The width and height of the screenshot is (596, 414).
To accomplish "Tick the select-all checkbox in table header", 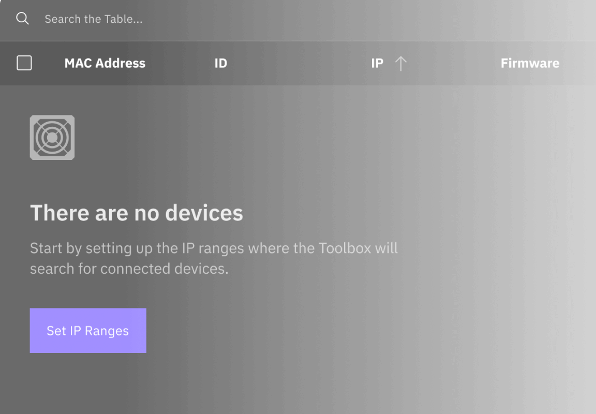I will (24, 63).
